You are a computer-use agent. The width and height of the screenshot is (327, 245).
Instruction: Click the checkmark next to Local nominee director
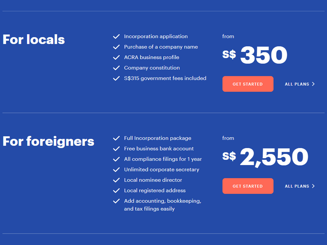pyautogui.click(x=116, y=180)
